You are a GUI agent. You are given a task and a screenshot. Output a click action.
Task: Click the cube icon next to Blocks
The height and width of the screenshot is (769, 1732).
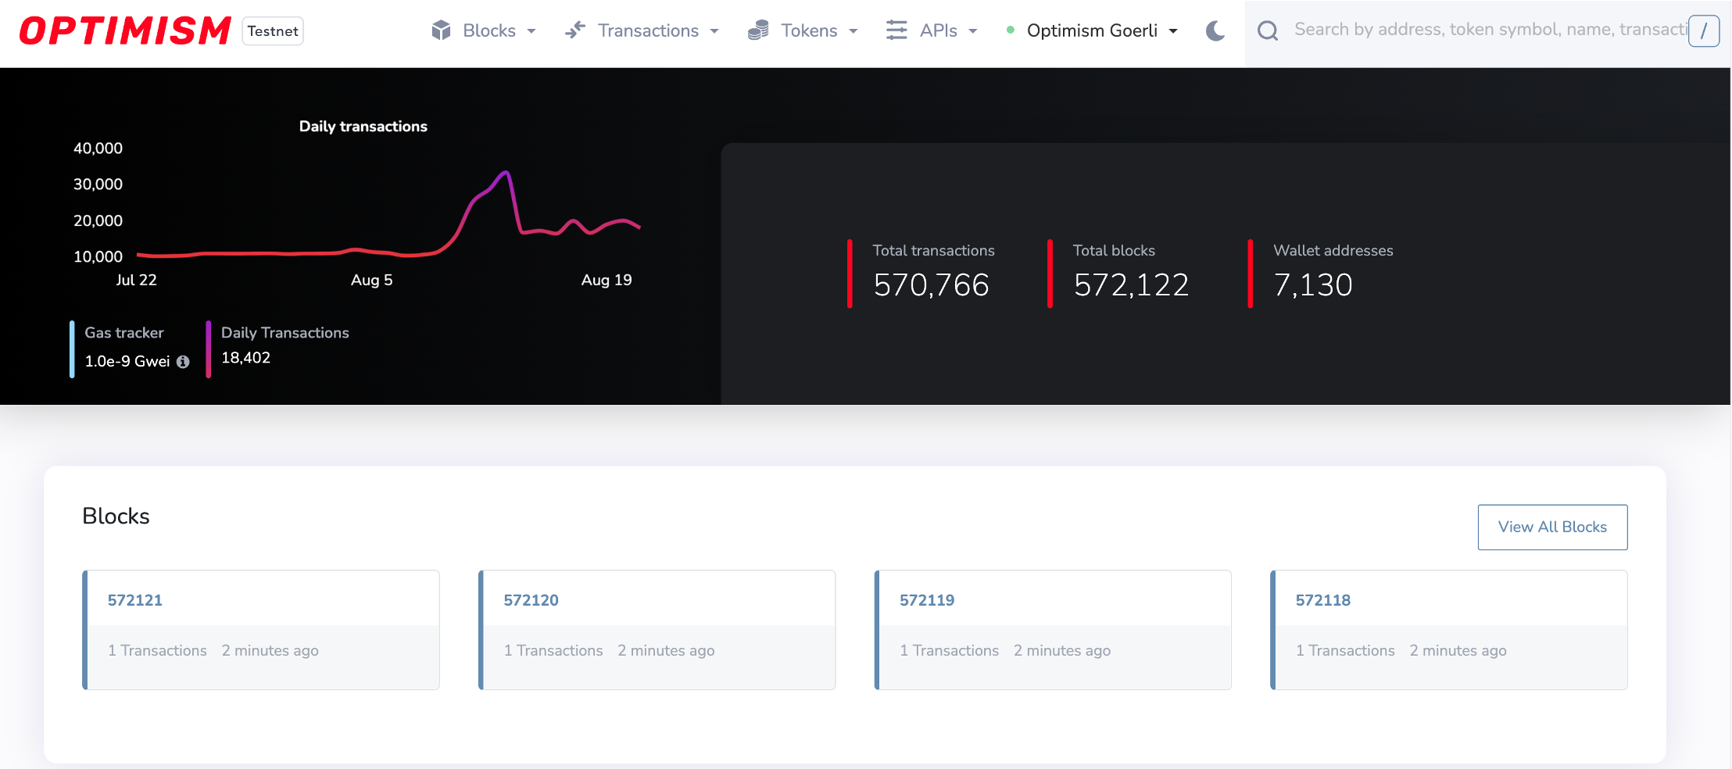442,30
